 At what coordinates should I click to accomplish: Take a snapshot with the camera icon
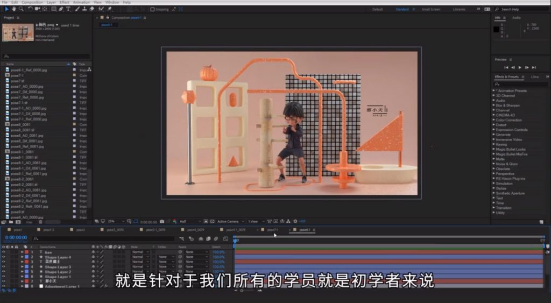[x=162, y=221]
